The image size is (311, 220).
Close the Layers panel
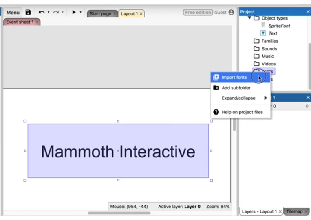pos(308,98)
